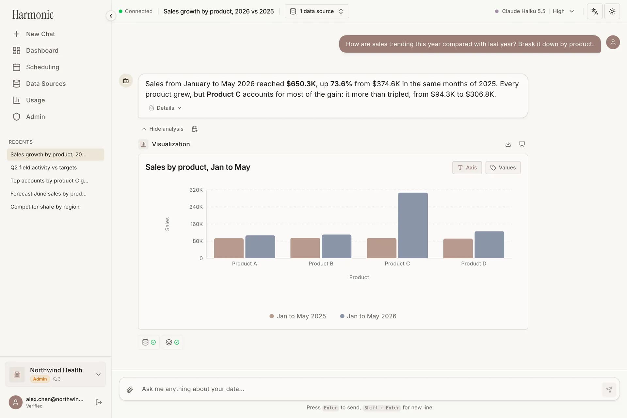Open the visualization presentation view icon
The height and width of the screenshot is (418, 627).
[x=522, y=144]
